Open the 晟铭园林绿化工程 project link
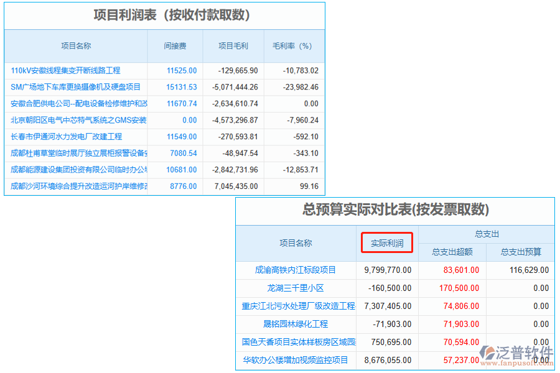 (x=296, y=324)
